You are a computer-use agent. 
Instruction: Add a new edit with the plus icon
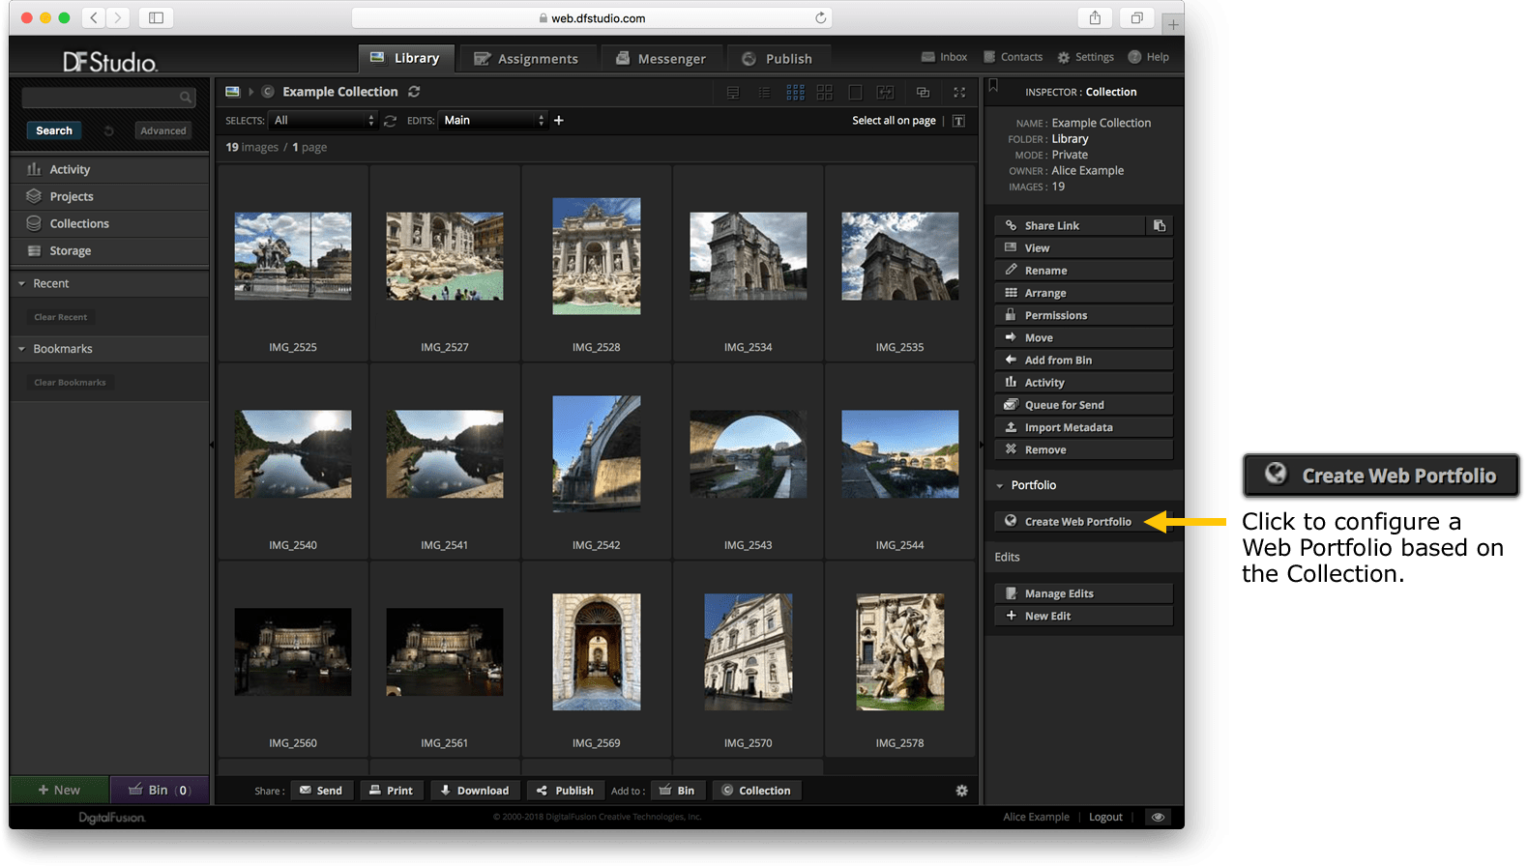[x=558, y=121]
